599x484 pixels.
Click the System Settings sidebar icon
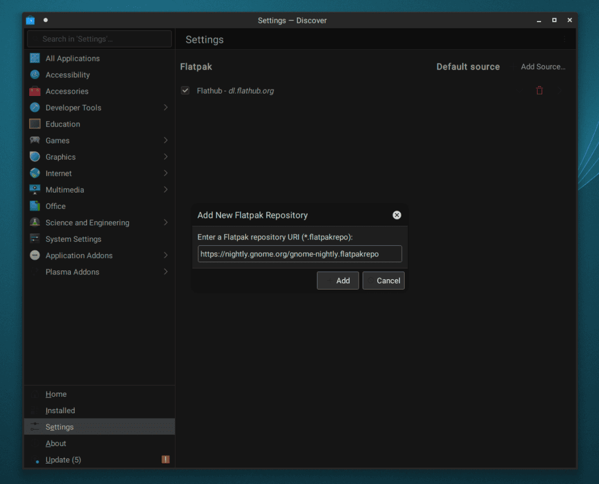coord(35,239)
